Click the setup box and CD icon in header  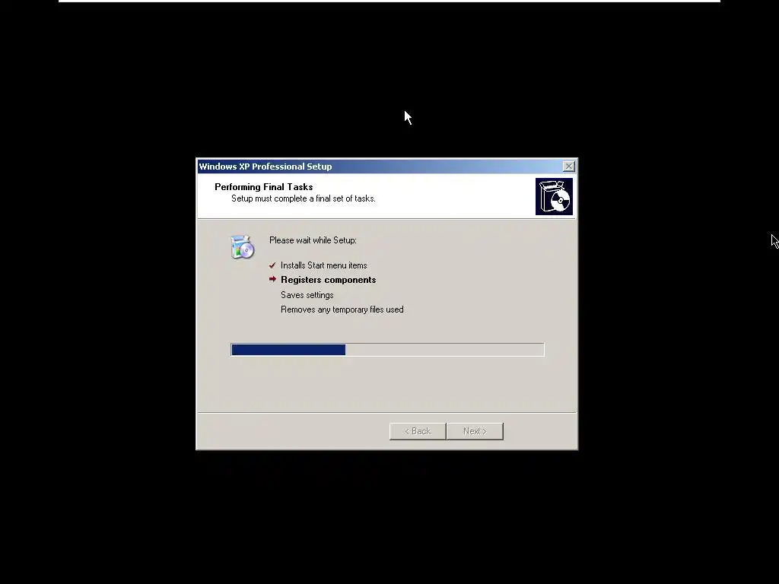554,197
